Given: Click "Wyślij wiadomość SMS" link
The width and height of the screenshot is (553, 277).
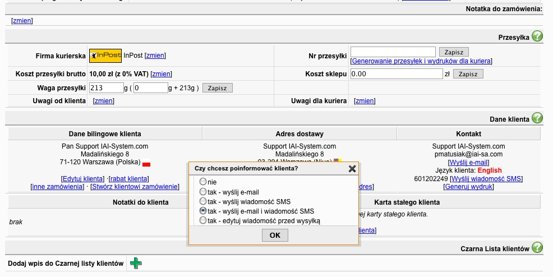Looking at the screenshot, I should tap(486, 178).
